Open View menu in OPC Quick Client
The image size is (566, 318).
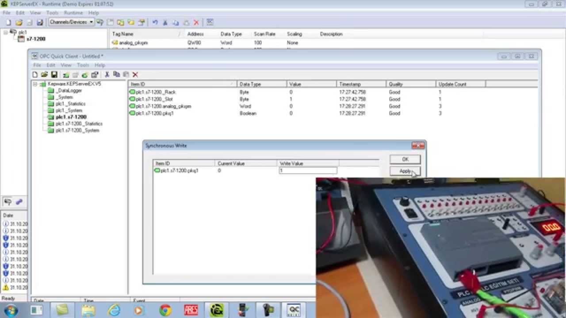(x=66, y=65)
